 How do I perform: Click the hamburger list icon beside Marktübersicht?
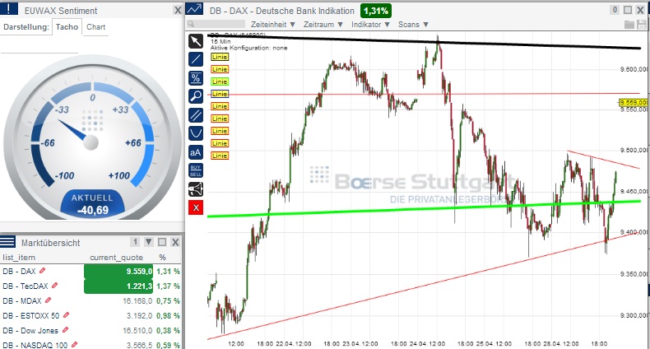coord(8,242)
